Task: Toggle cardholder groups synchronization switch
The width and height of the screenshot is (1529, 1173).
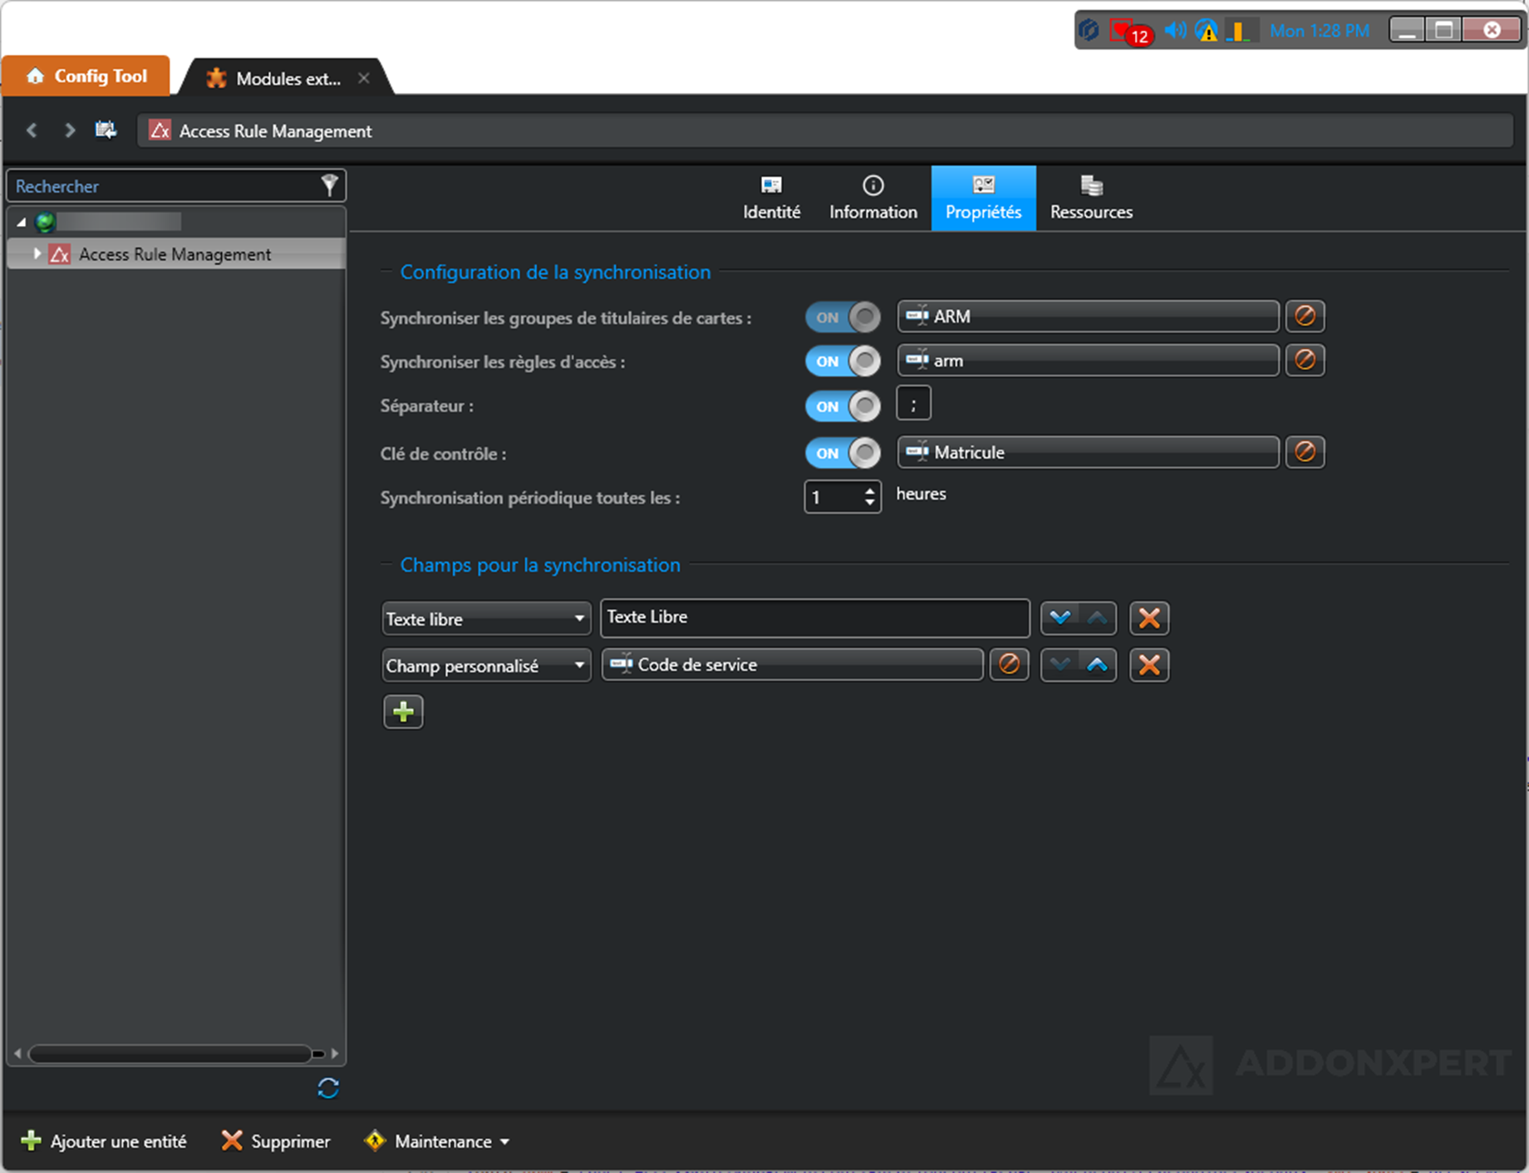Action: pos(843,317)
